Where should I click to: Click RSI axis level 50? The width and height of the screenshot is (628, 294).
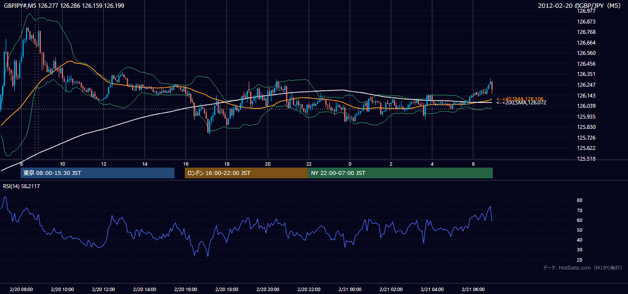(579, 230)
